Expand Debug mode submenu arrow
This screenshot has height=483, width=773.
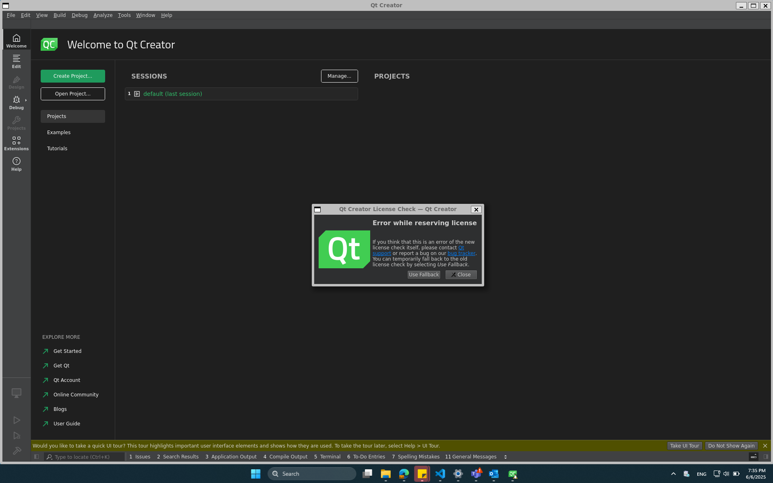click(26, 100)
